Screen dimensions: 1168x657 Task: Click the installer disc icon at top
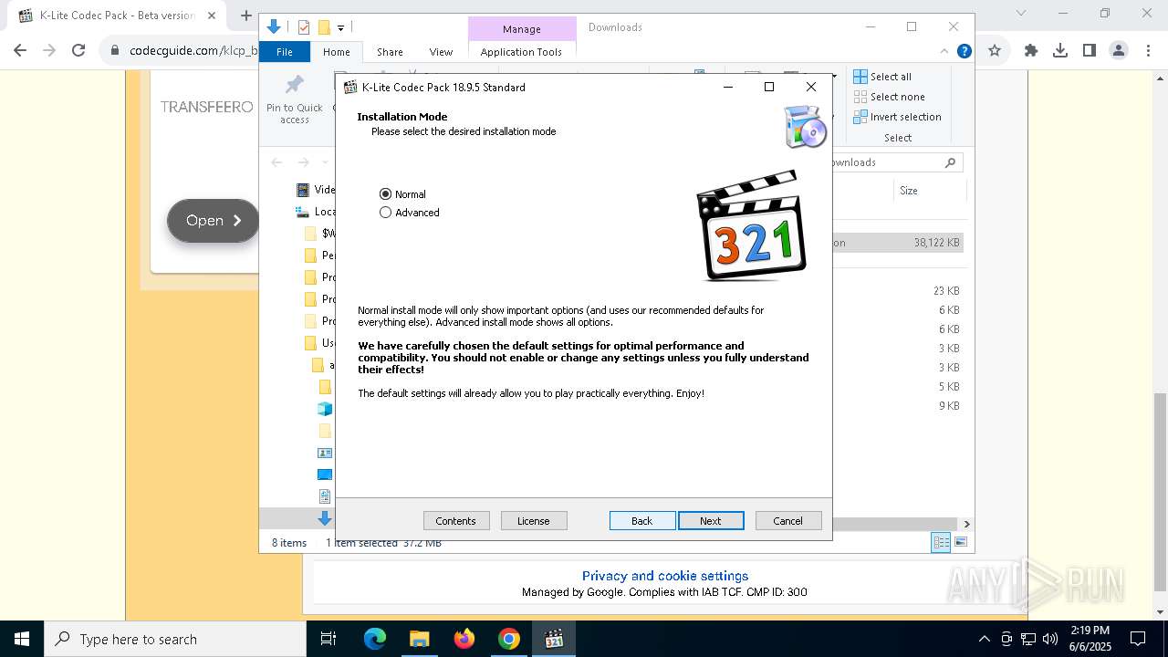point(805,127)
